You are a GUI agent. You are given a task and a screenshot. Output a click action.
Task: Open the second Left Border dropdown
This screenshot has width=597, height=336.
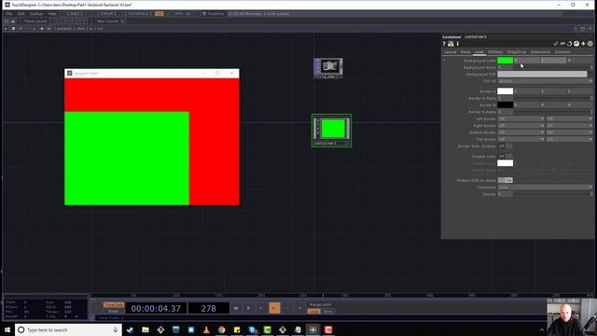pos(569,119)
